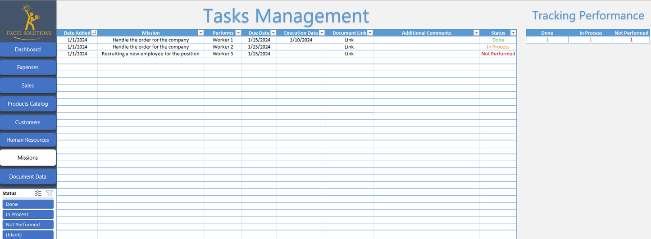651x239 pixels.
Task: Select the red Not Performed status cell
Action: pos(498,54)
